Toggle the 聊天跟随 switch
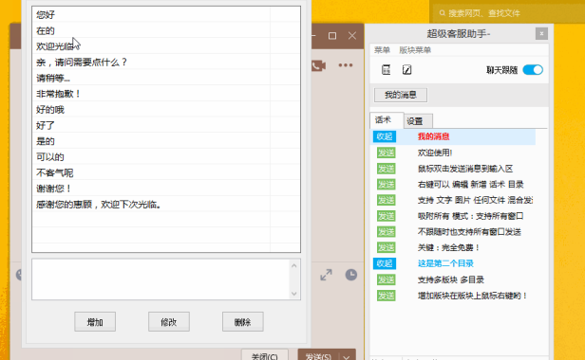The width and height of the screenshot is (585, 360). (x=533, y=69)
